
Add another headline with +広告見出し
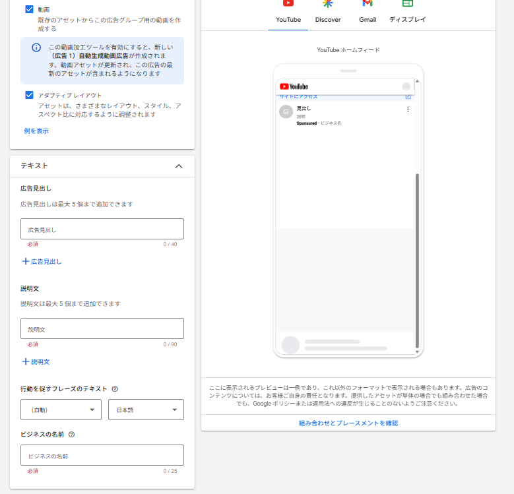pyautogui.click(x=42, y=261)
